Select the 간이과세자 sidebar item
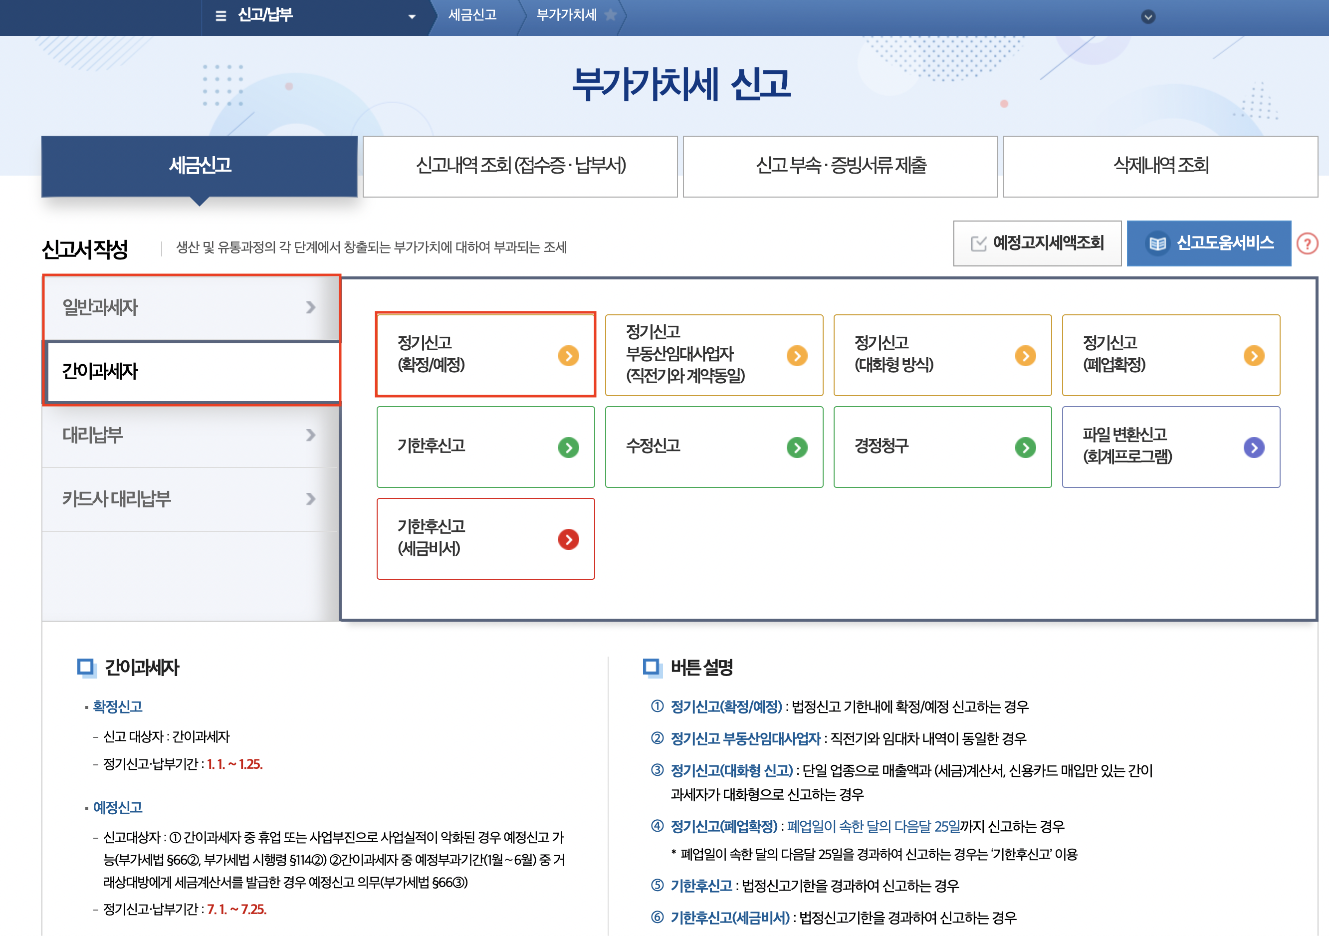The height and width of the screenshot is (936, 1329). click(x=191, y=371)
